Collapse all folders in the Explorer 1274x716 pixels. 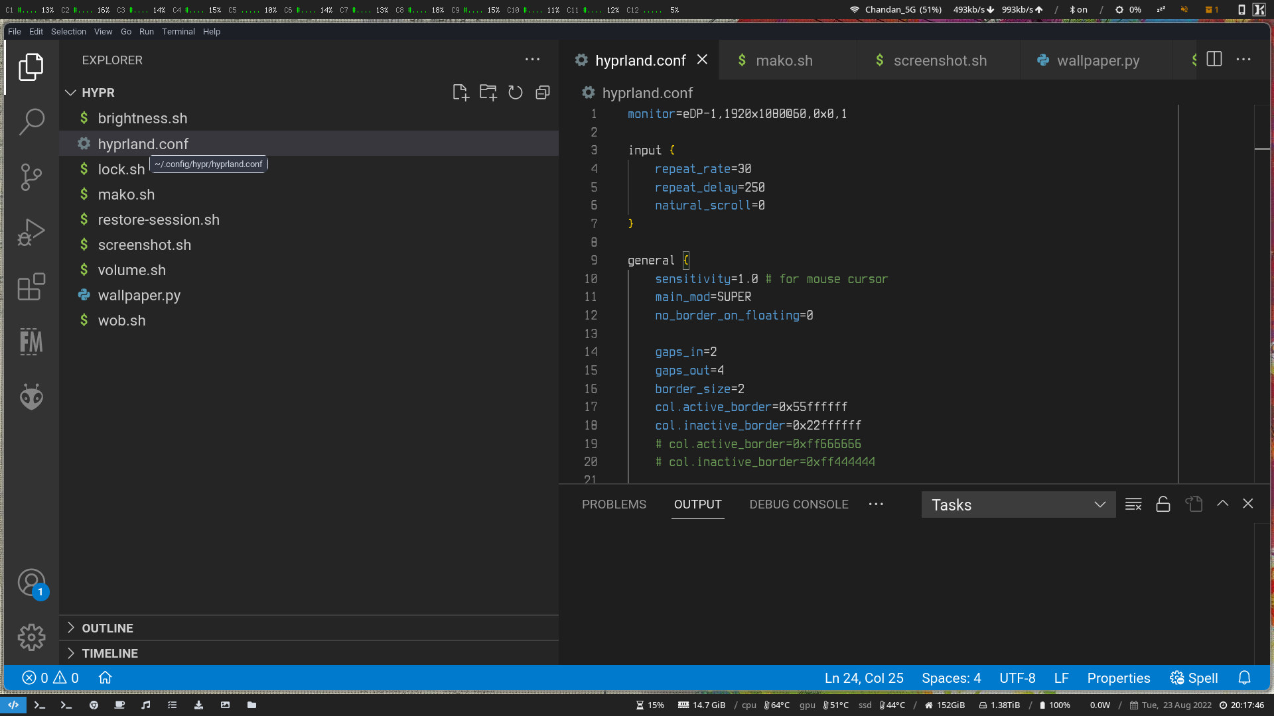click(x=542, y=92)
